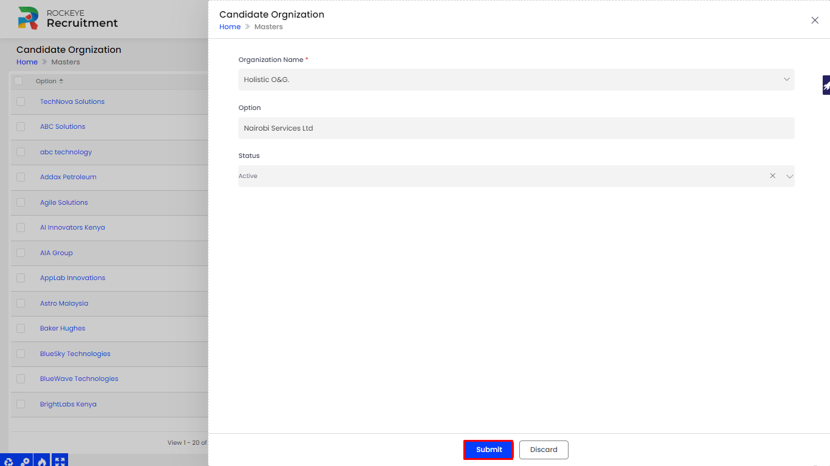Open the side widget tab on right edge

826,85
